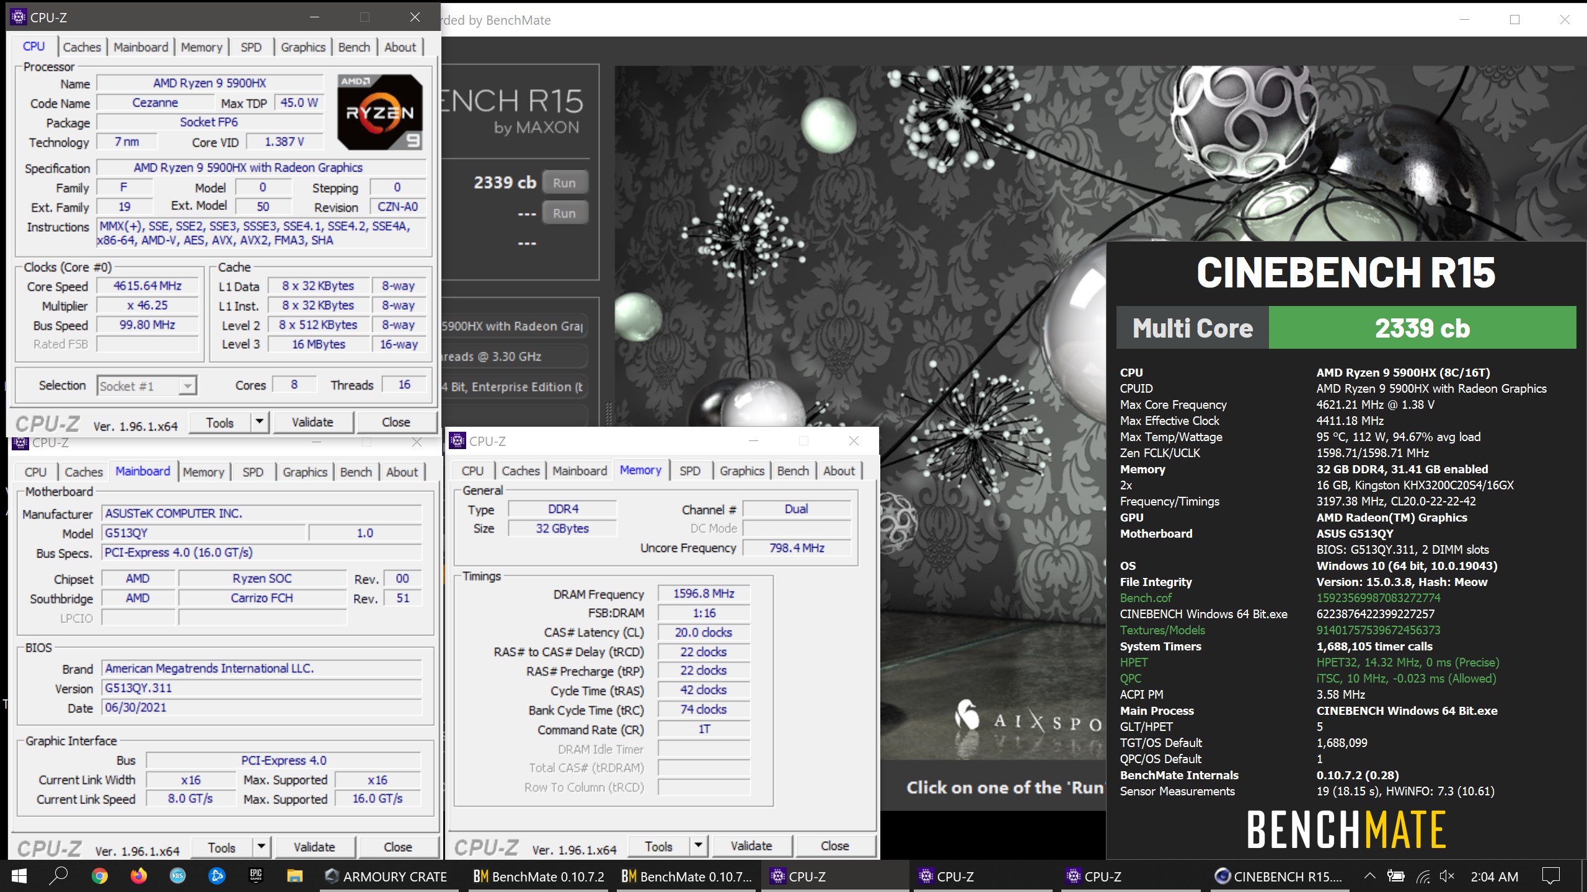Image resolution: width=1587 pixels, height=892 pixels.
Task: Click Close button in top CPU-Z window
Action: [x=396, y=422]
